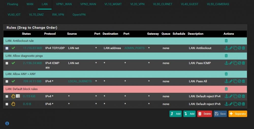Click the blue info icon below the table
The width and height of the screenshot is (254, 129).
(7, 123)
